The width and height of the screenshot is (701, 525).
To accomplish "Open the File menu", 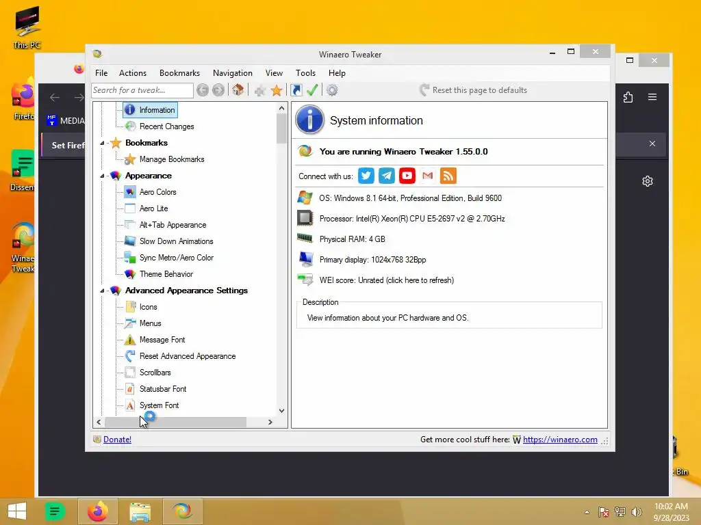I will tap(101, 73).
